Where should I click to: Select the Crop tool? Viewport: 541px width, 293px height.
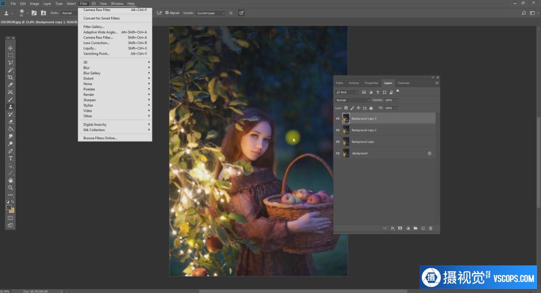(x=11, y=77)
